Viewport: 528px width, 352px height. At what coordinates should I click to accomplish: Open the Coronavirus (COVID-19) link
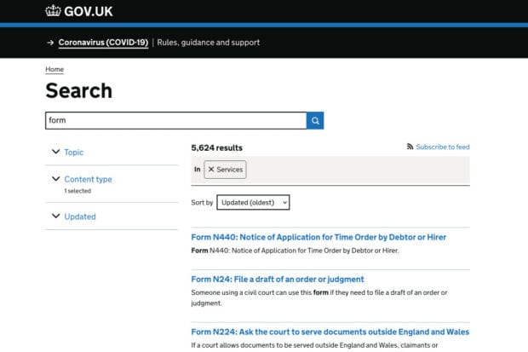tap(103, 43)
